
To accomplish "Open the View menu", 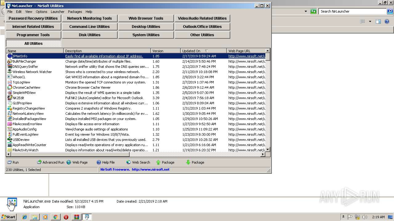I will click(x=29, y=12).
